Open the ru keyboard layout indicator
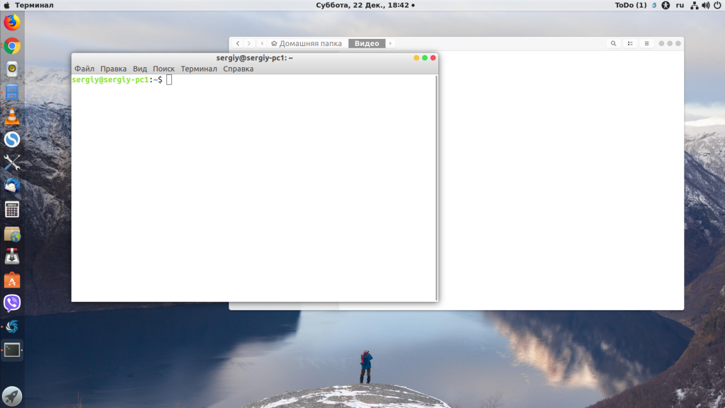725x408 pixels. 680,5
